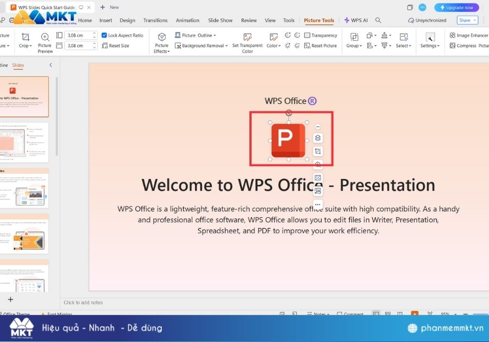The width and height of the screenshot is (489, 342).
Task: Expand the Send Backward dropdown
Action: click(390, 46)
